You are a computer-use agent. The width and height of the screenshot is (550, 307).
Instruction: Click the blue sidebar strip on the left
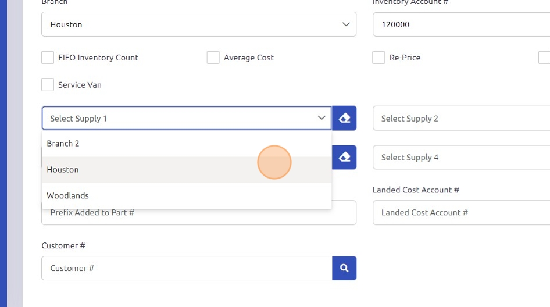(3, 153)
